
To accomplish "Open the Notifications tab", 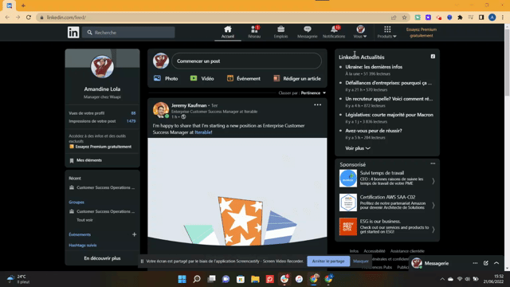I will tap(334, 32).
